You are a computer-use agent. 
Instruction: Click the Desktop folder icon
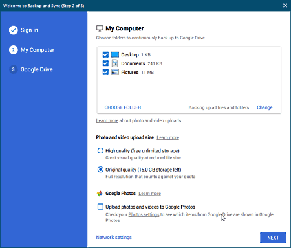coord(115,54)
